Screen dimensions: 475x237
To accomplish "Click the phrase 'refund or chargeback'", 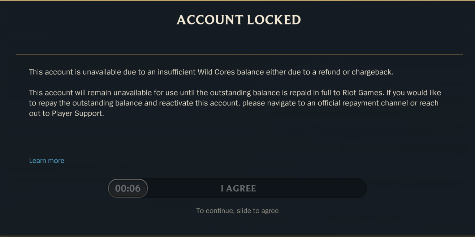I will click(355, 72).
